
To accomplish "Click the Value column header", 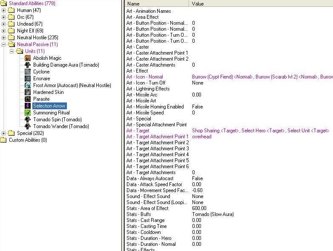I will click(261, 3).
